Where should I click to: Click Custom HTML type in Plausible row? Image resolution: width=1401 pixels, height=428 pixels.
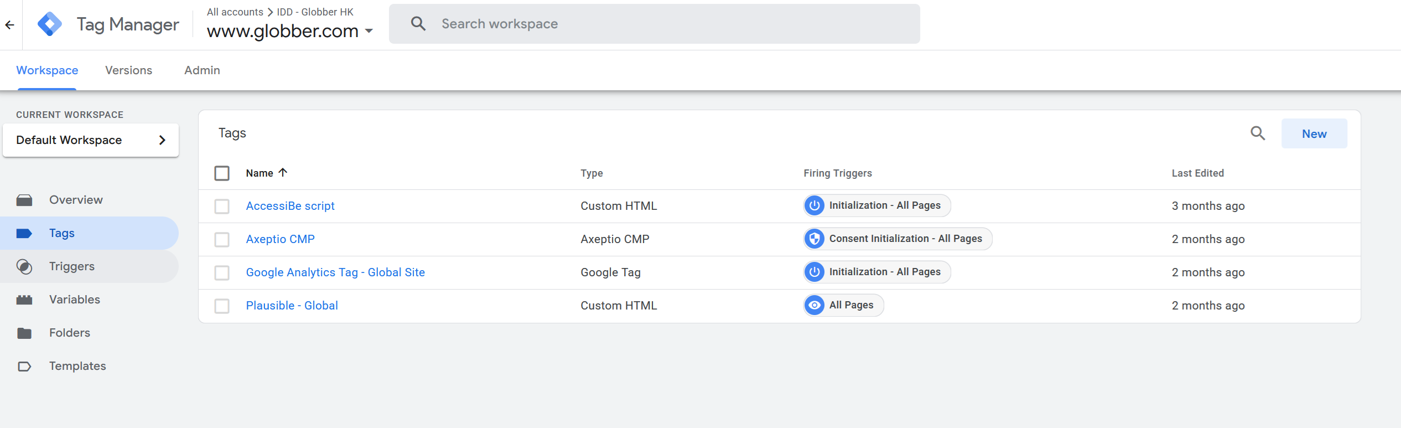click(619, 306)
